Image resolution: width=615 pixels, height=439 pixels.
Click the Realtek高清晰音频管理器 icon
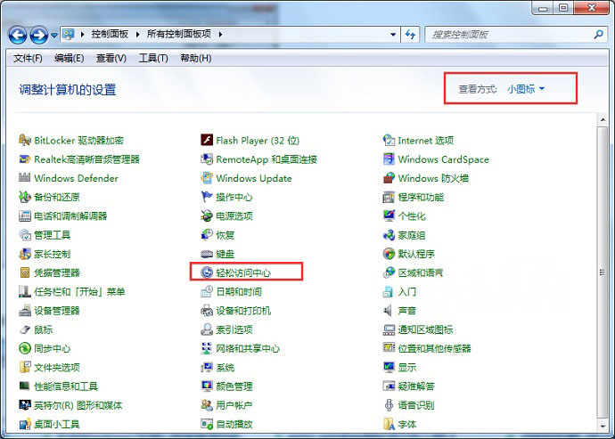(x=25, y=159)
